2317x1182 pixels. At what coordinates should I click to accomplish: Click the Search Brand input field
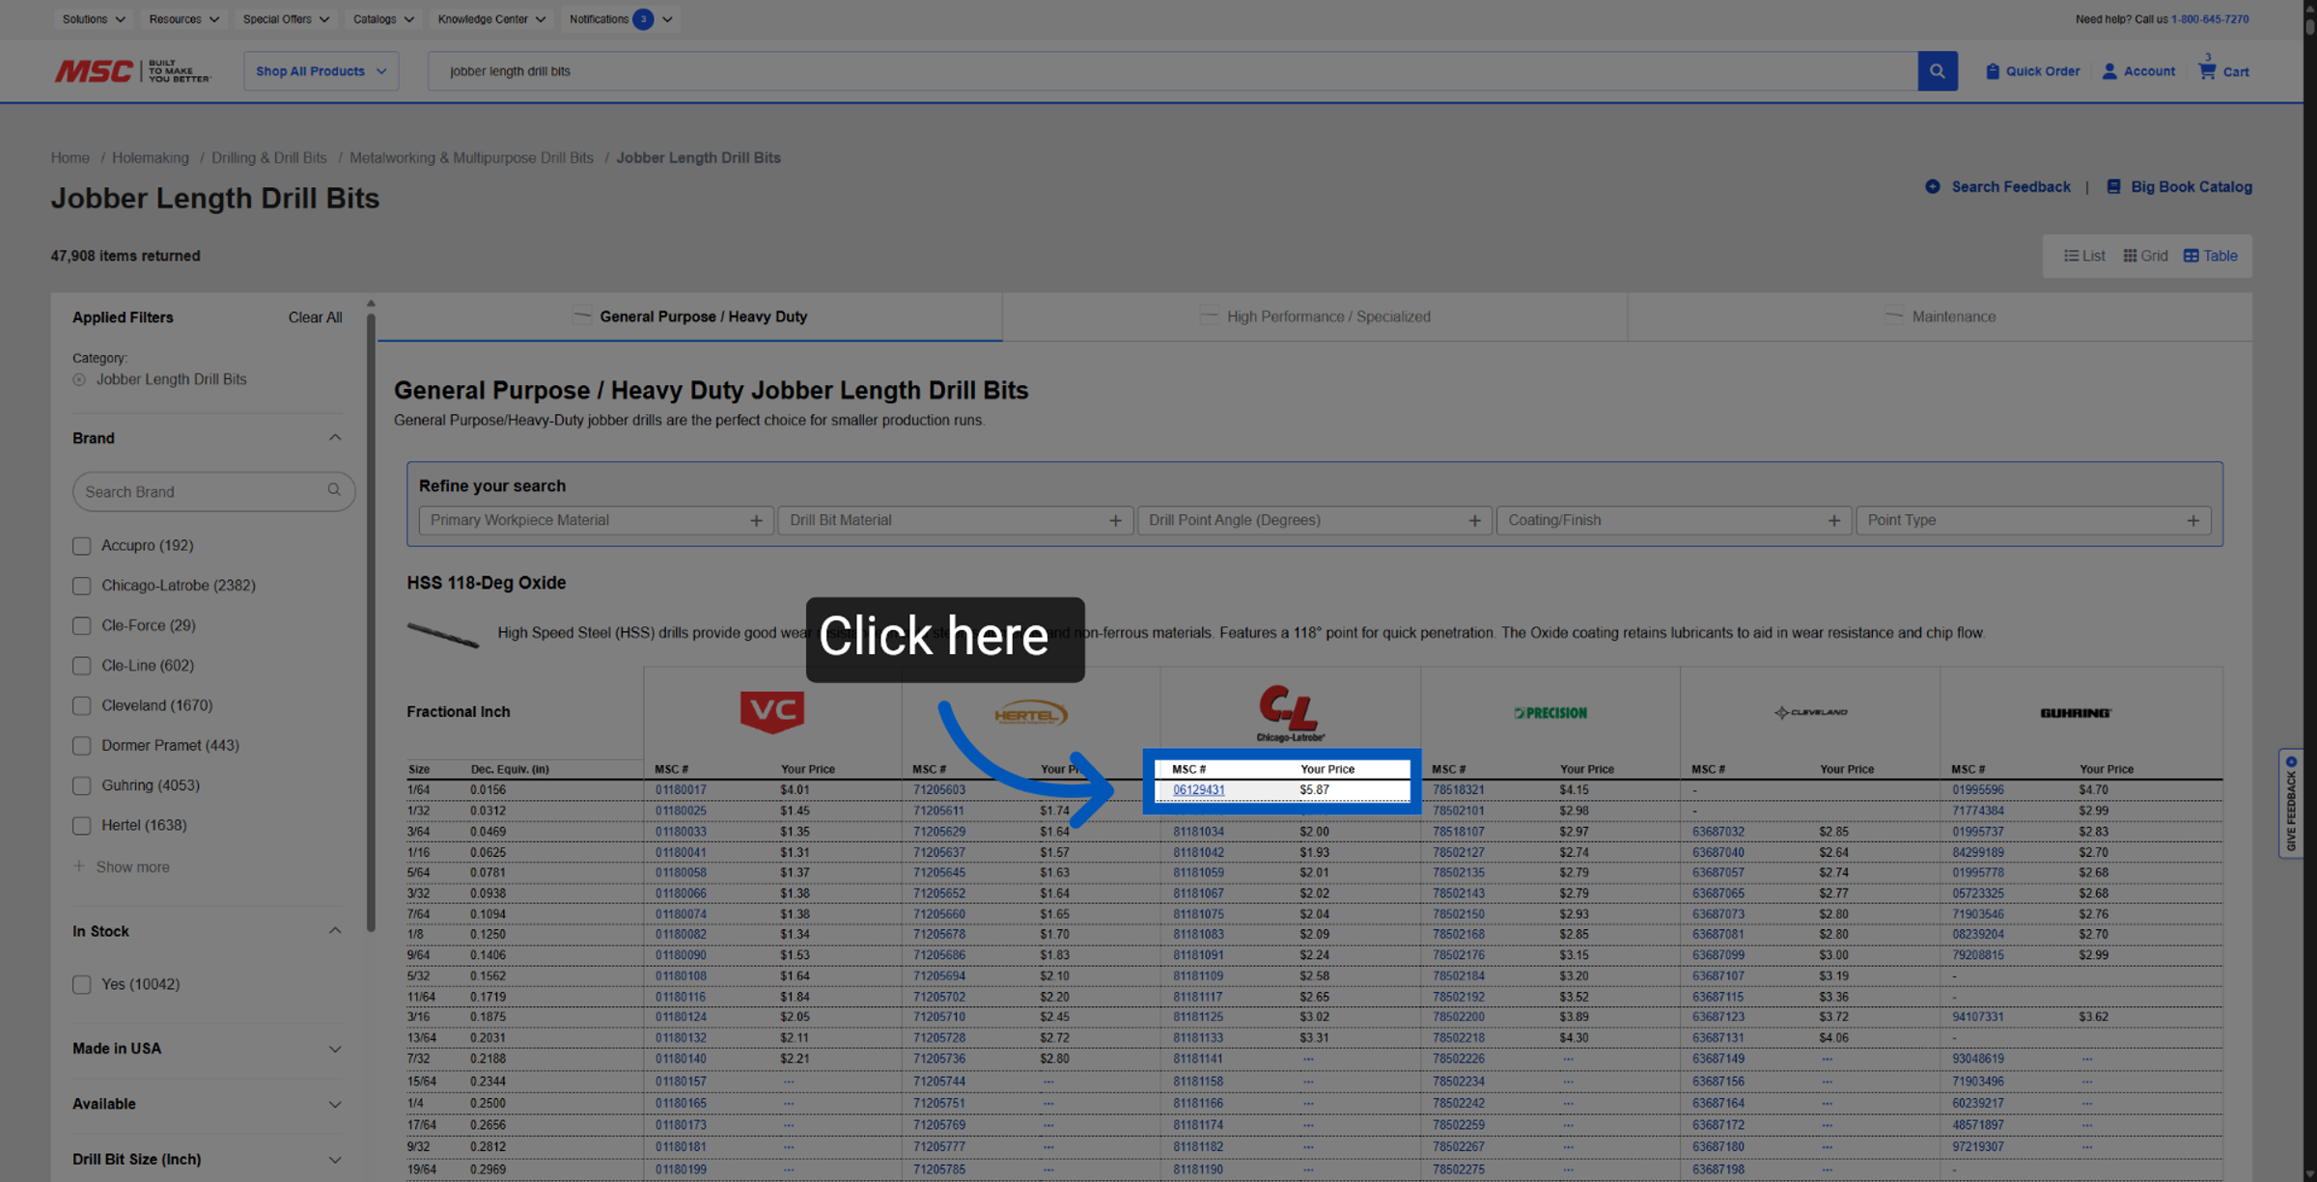[213, 491]
